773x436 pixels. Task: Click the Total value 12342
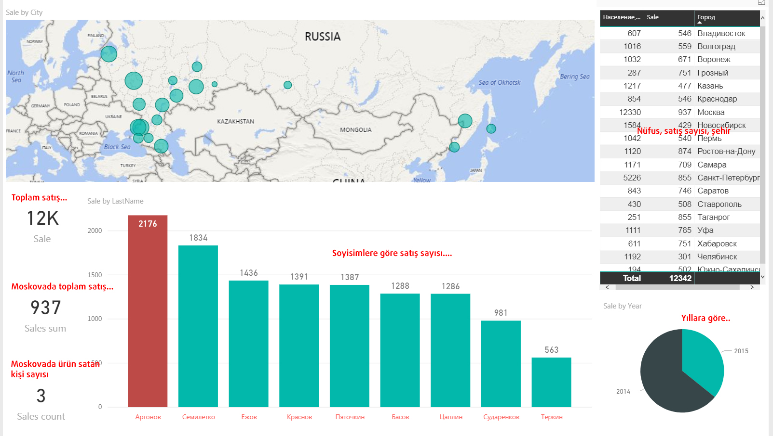click(x=680, y=278)
